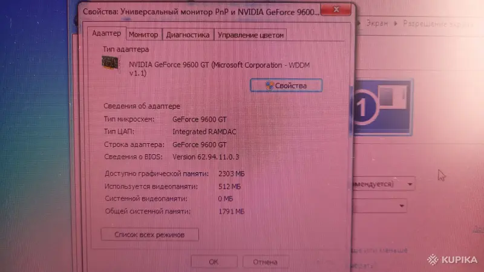Click the Строка адаптера GeForce 9600 GT value

point(200,144)
